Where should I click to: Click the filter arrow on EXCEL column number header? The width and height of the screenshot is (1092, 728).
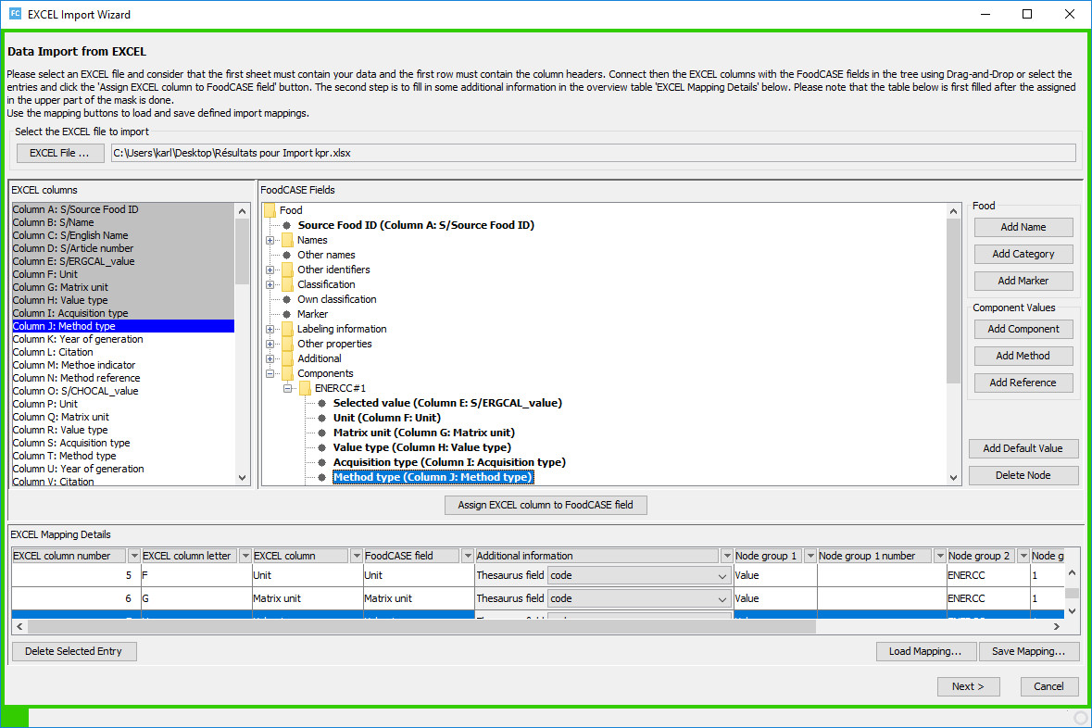coord(133,556)
